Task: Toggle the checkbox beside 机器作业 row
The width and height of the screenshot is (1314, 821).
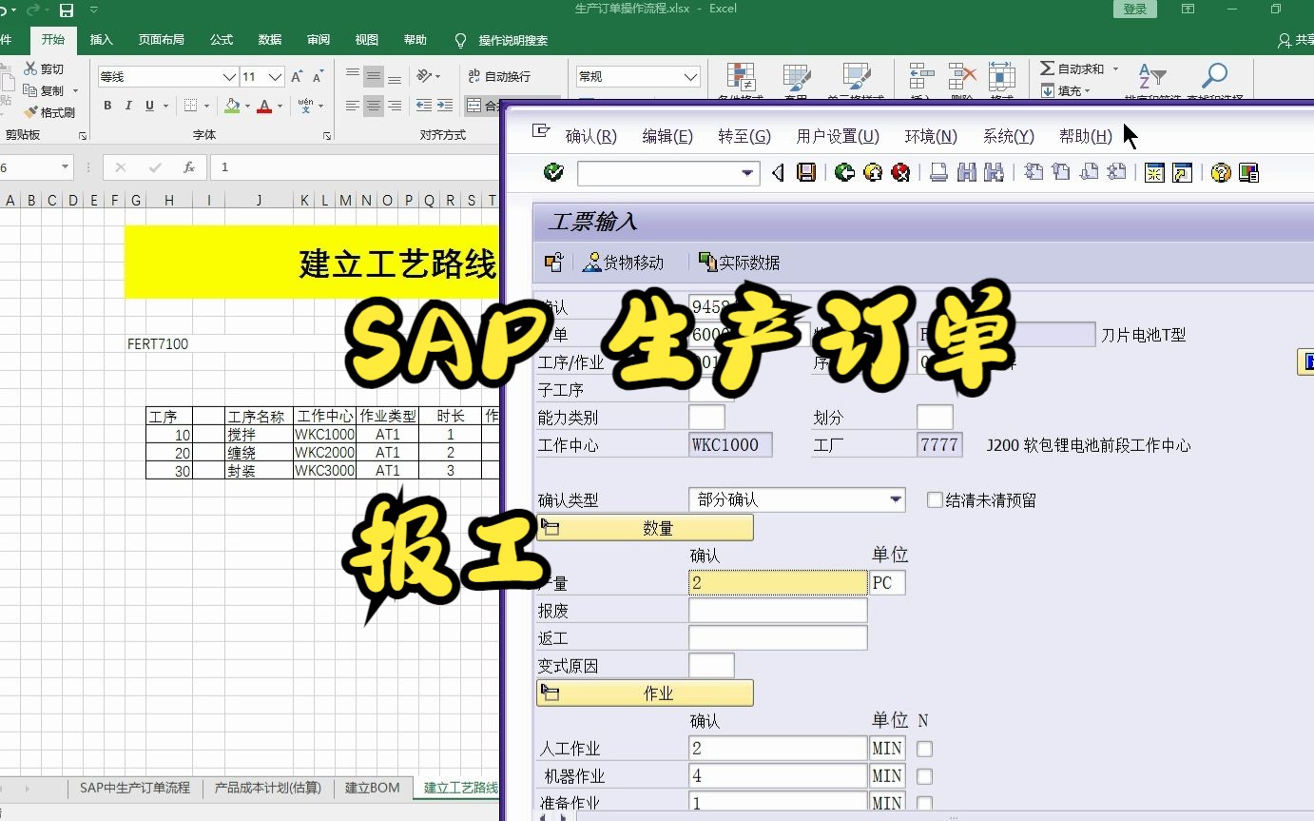Action: pyautogui.click(x=923, y=776)
